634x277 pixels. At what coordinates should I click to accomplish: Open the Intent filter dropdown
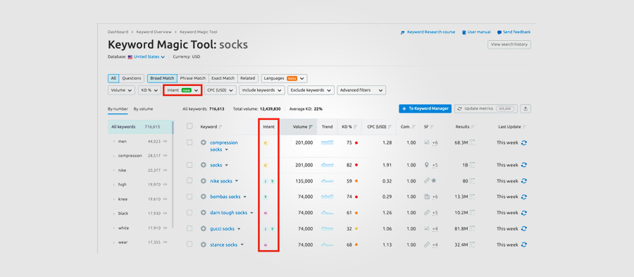pos(182,90)
